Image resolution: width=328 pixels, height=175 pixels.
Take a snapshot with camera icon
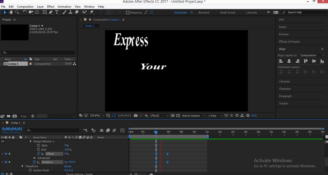click(x=136, y=115)
